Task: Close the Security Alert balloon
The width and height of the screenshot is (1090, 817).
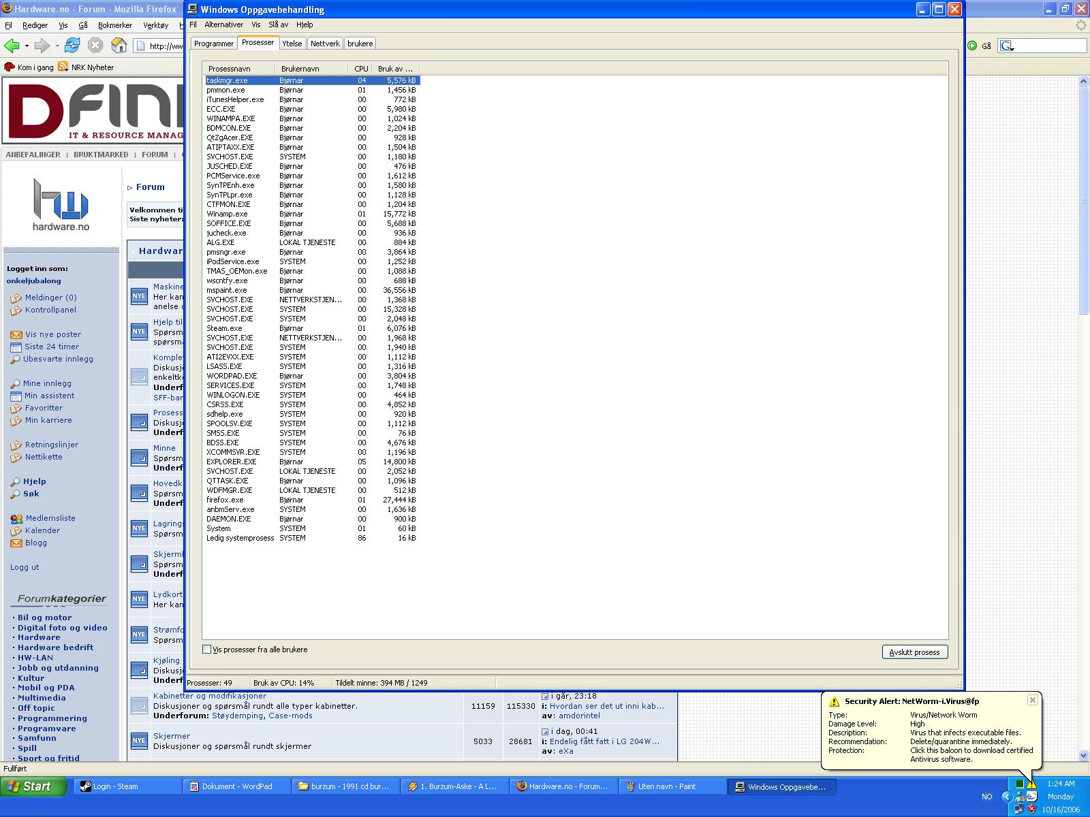Action: 1033,700
